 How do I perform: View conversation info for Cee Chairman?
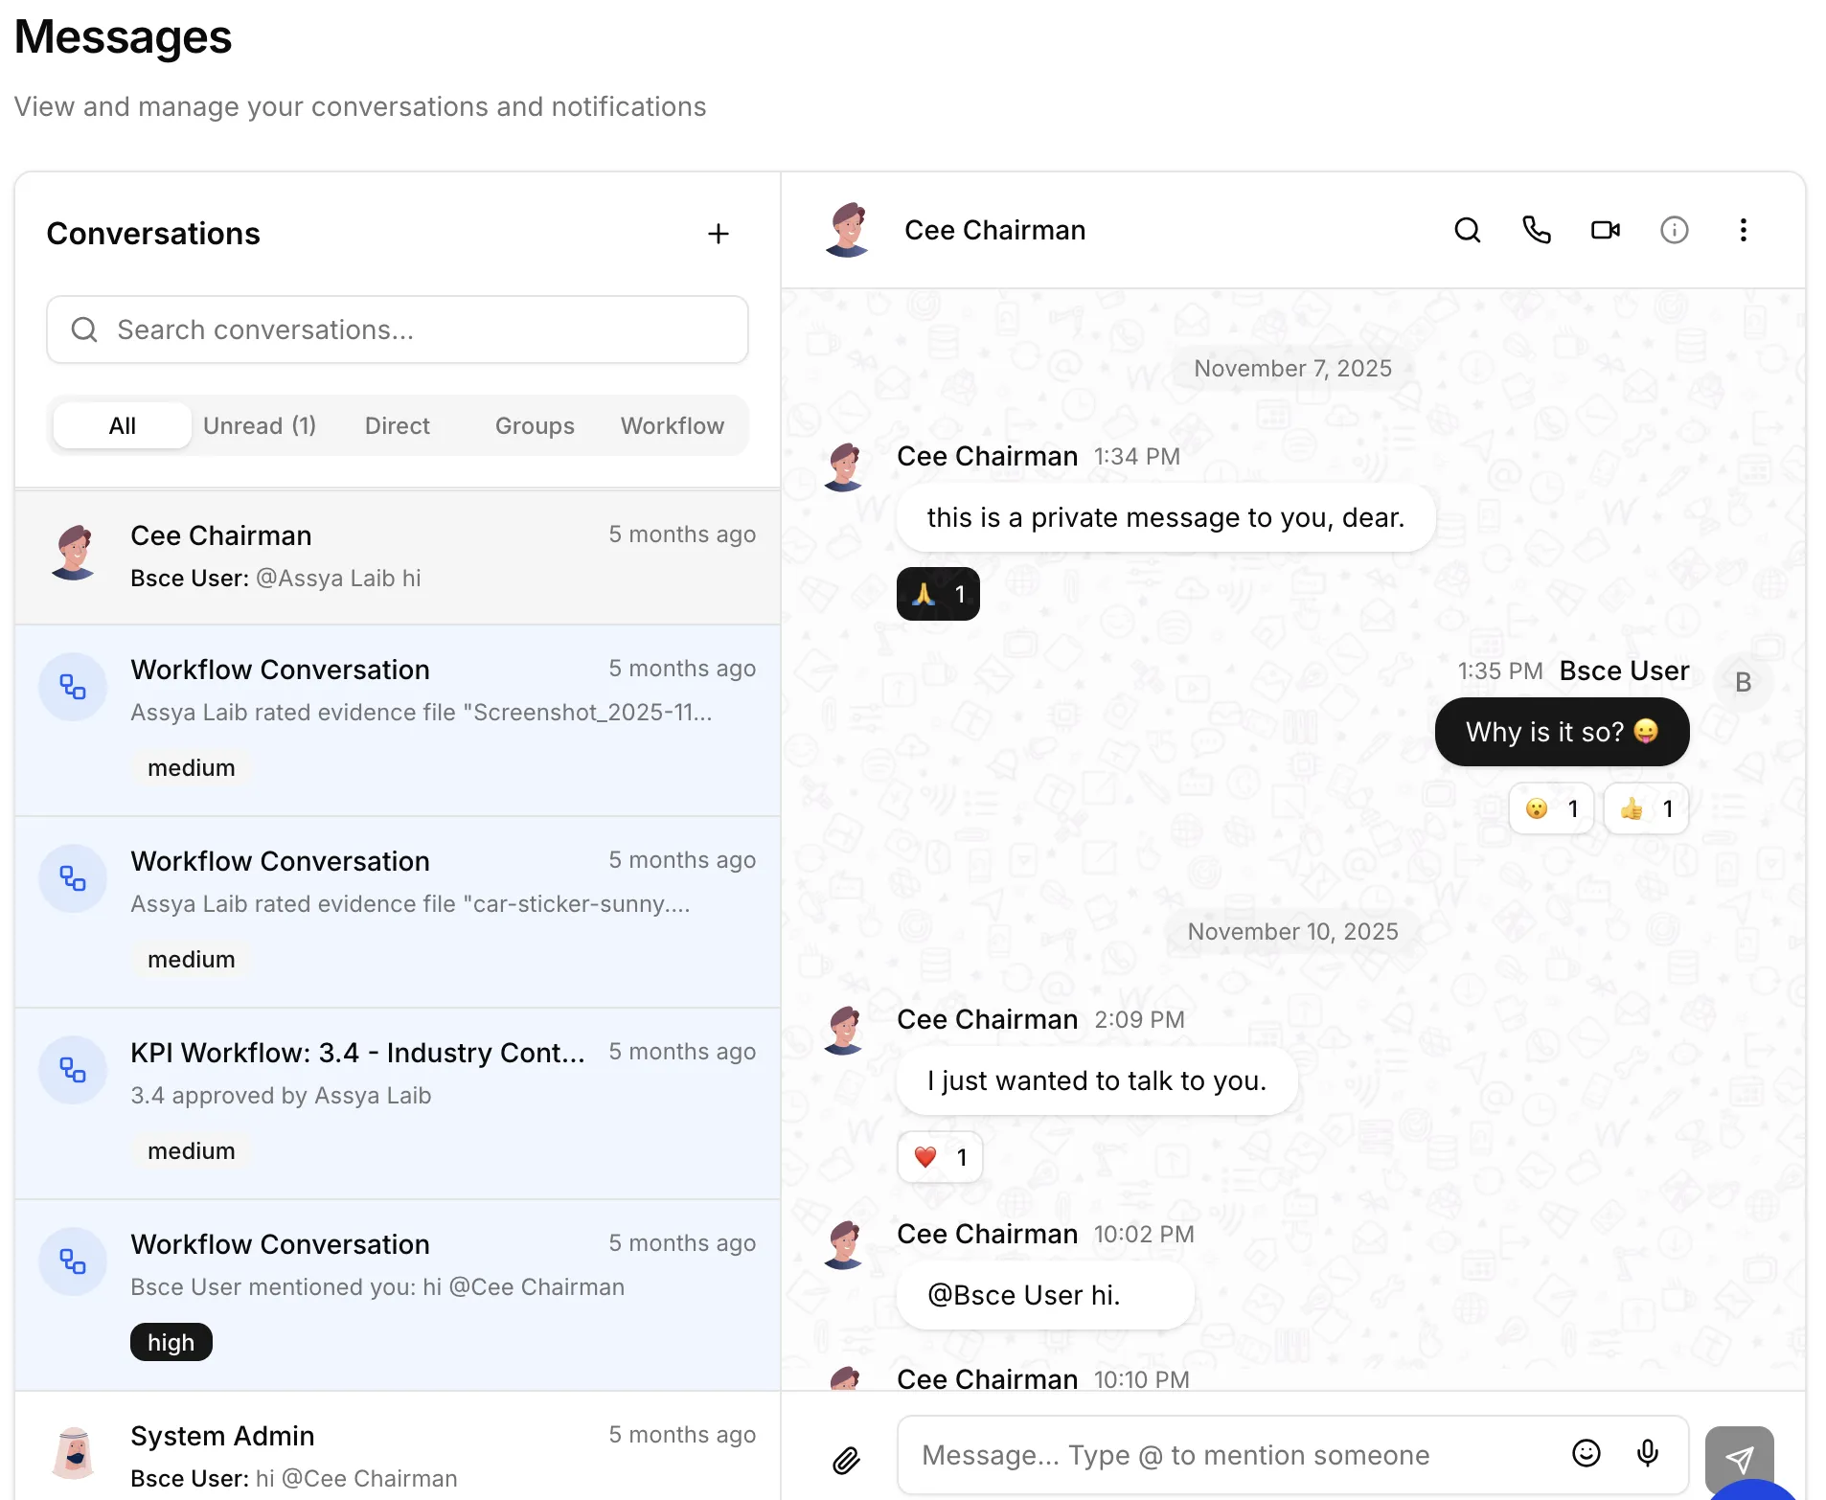pyautogui.click(x=1674, y=230)
